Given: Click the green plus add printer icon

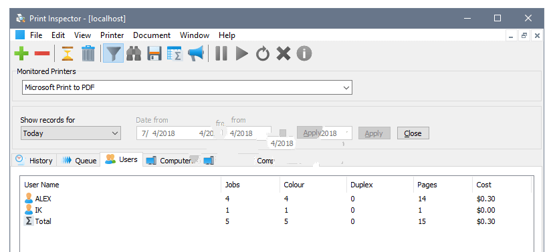Looking at the screenshot, I should 21,54.
